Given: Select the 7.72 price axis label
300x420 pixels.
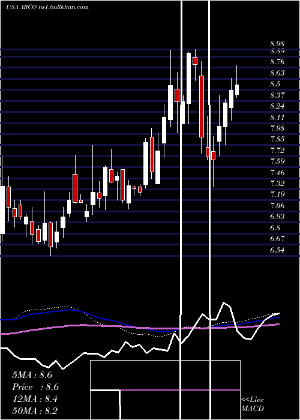Looking at the screenshot, I should 277,150.
